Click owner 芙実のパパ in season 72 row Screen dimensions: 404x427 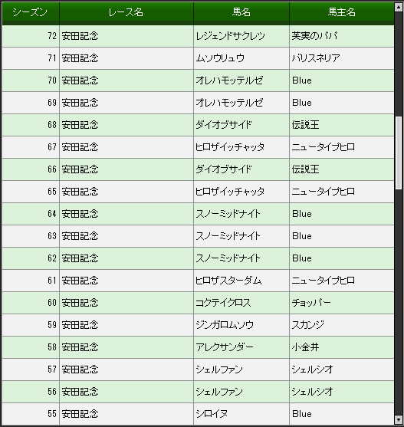pos(315,36)
